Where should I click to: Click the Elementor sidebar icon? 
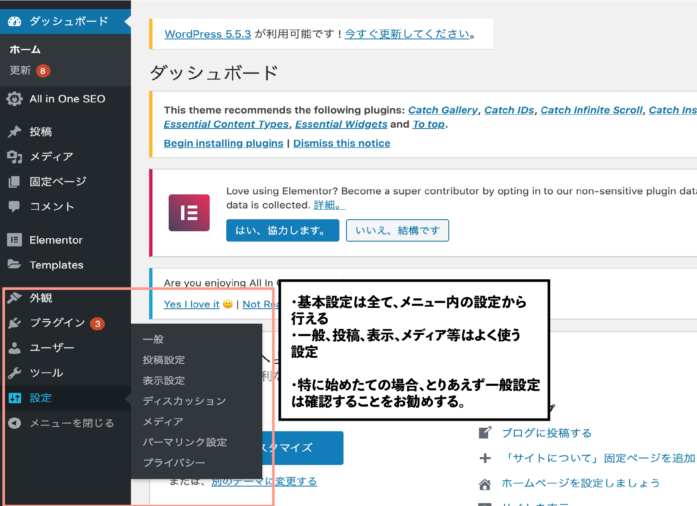tap(15, 240)
